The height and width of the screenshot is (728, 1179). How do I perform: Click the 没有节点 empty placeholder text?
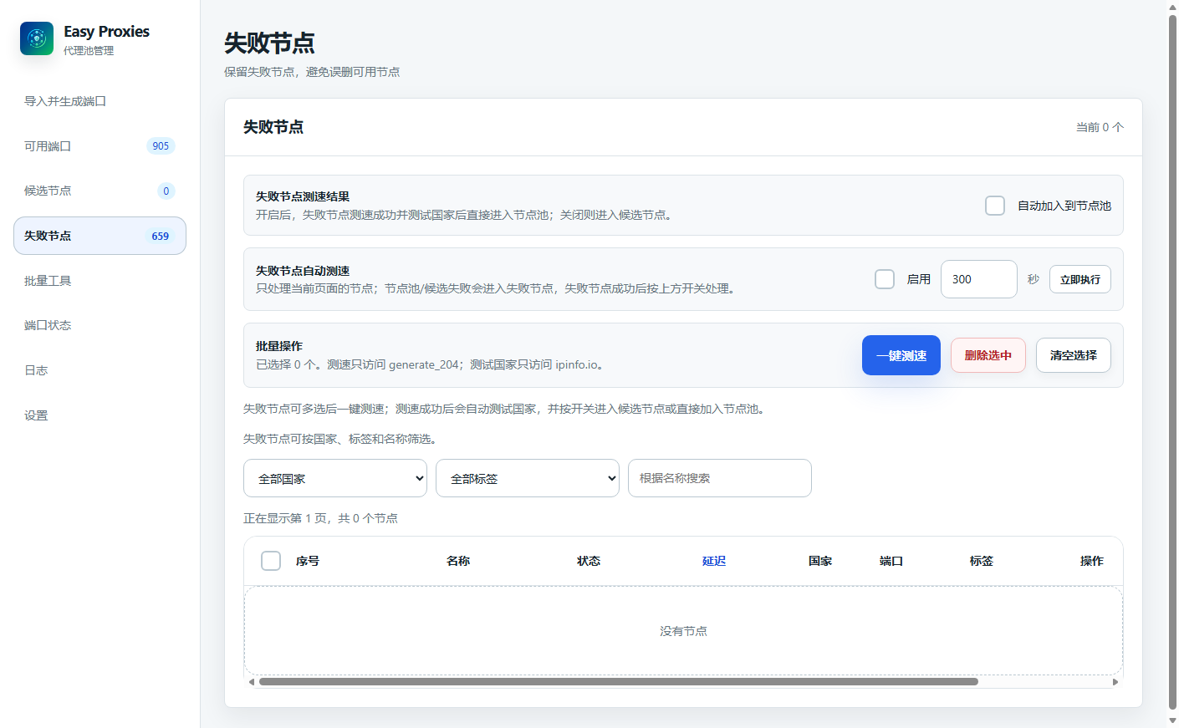tap(683, 631)
